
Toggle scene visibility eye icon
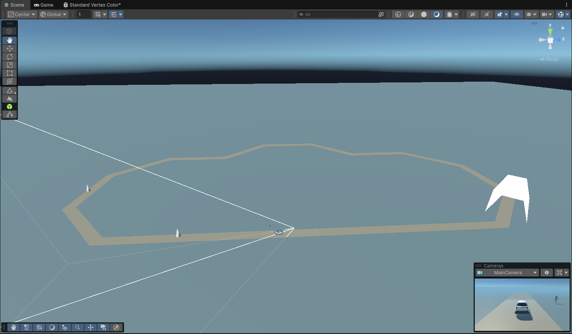click(516, 14)
